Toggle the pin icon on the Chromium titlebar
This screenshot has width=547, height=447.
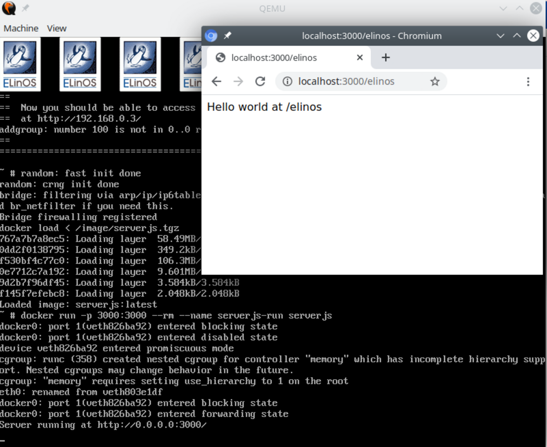click(x=227, y=36)
